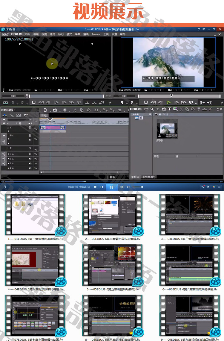Toggle the 1 VA track audio speaker
The width and height of the screenshot is (224, 341).
30,140
